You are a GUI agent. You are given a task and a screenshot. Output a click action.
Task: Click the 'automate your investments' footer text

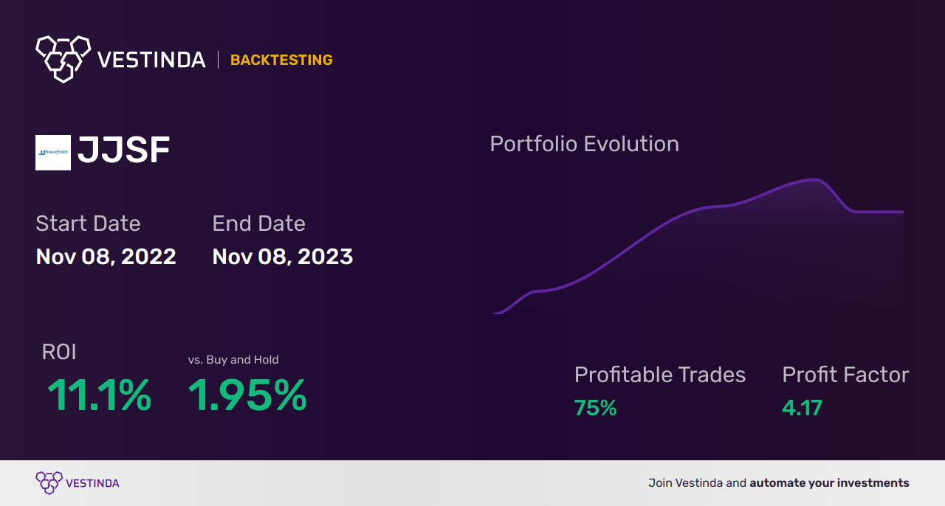pyautogui.click(x=829, y=483)
